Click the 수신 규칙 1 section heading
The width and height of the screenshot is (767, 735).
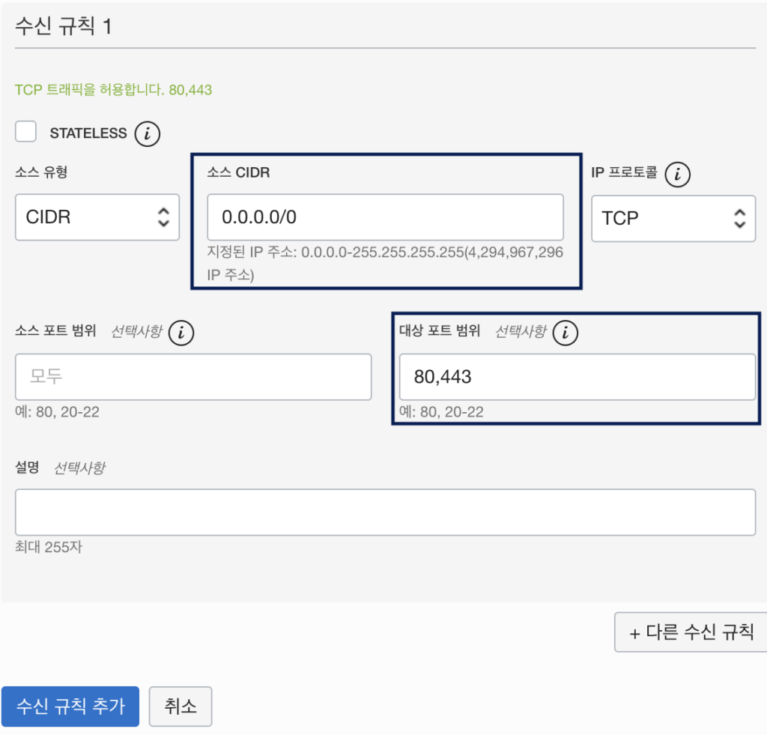tap(64, 25)
